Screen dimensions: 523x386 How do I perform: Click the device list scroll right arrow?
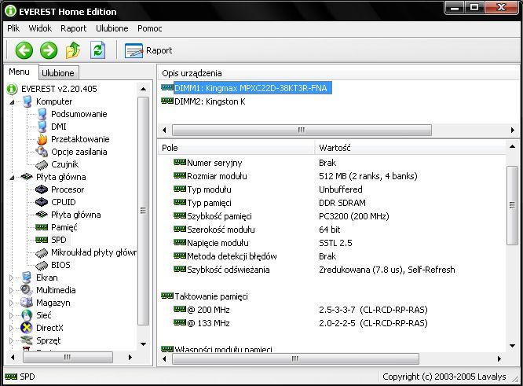(x=513, y=130)
